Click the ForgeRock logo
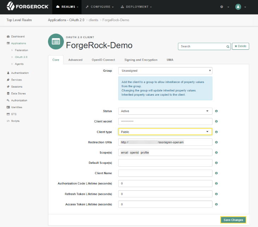The height and width of the screenshot is (227, 258). [28, 6]
